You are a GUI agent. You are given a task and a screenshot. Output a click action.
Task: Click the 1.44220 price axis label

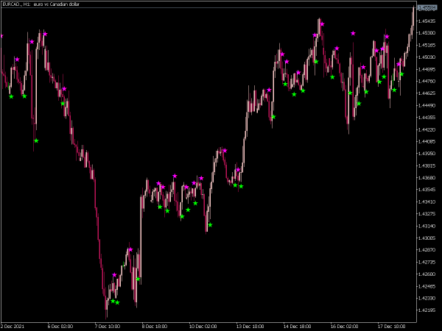[x=427, y=129]
